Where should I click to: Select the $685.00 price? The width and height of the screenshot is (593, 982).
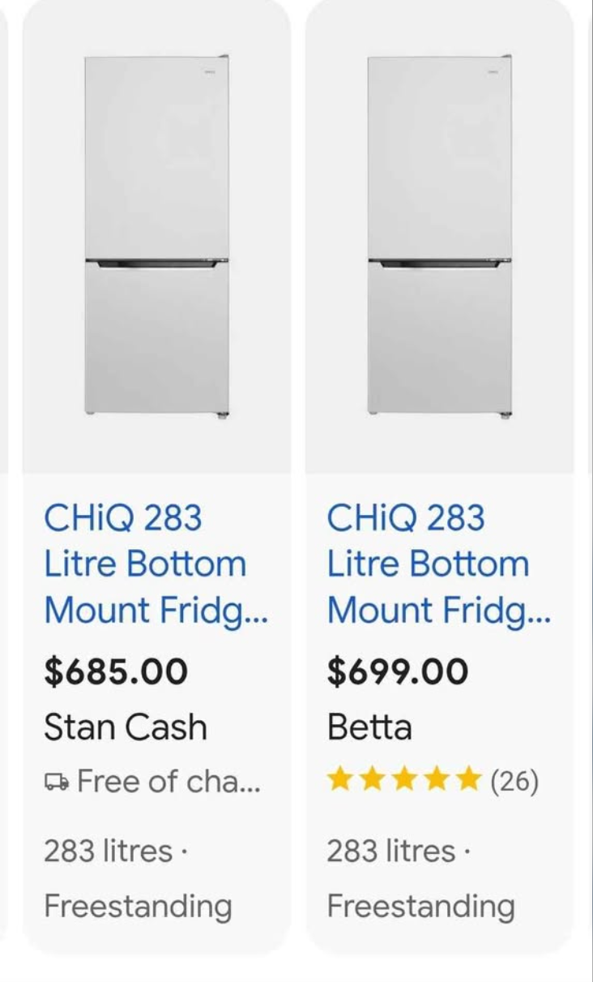pos(116,671)
